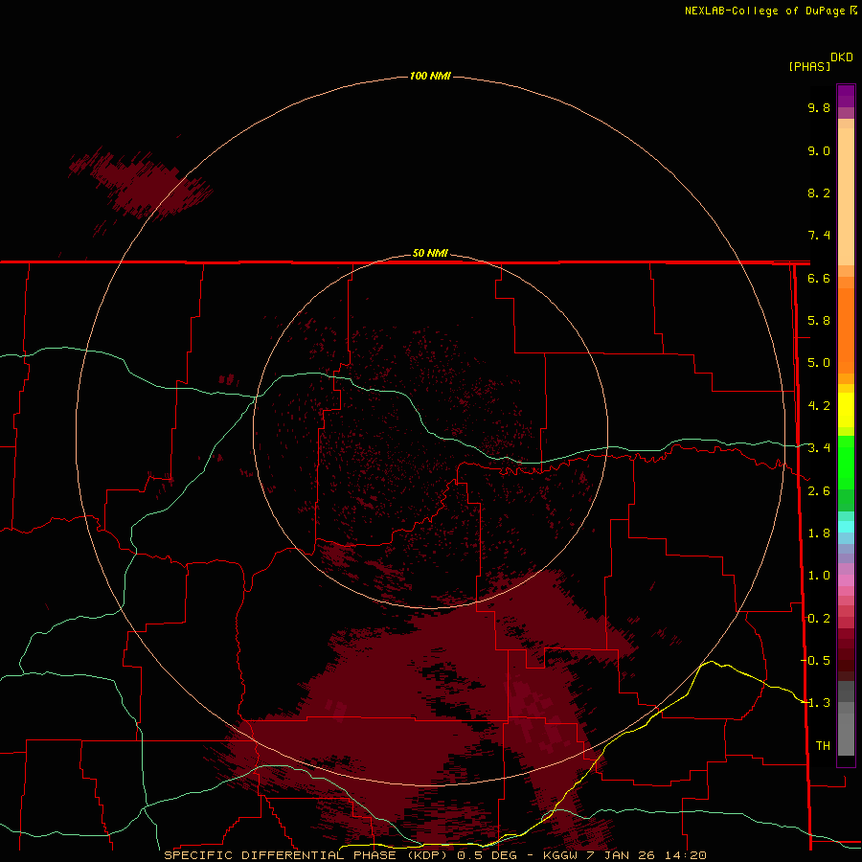Click the 100 NMI range ring label
The image size is (862, 862).
click(x=430, y=76)
